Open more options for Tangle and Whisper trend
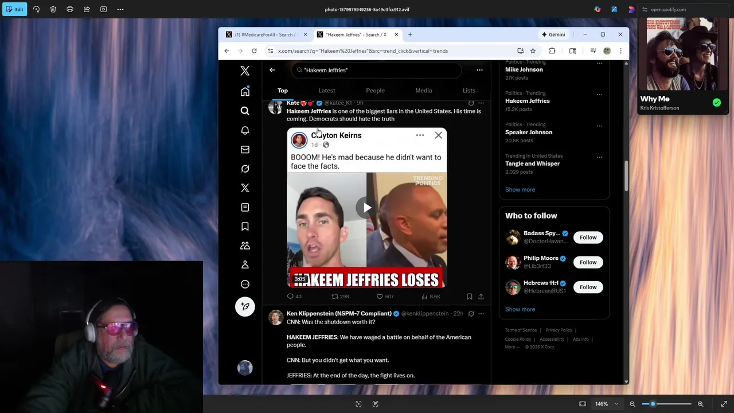 [599, 157]
